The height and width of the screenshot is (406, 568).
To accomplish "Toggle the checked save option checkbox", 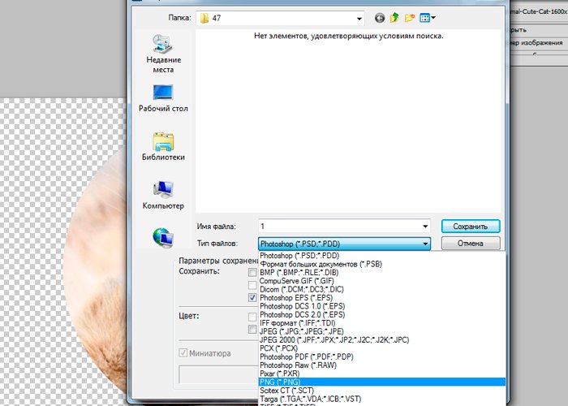I will click(x=253, y=299).
